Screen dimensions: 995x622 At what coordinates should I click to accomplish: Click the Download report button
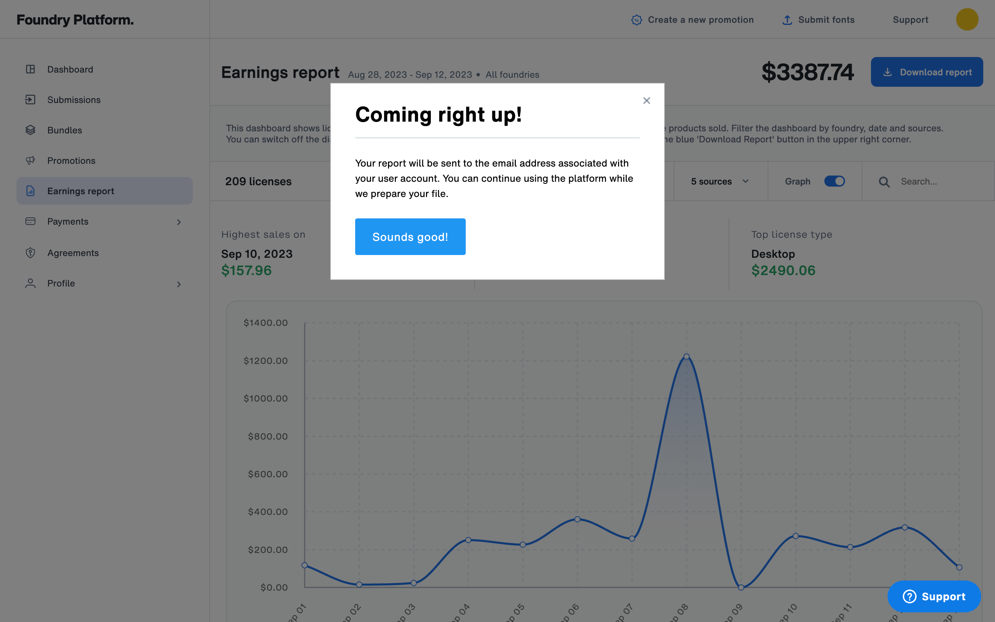coord(927,72)
